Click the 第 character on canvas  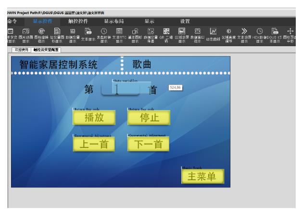89,89
